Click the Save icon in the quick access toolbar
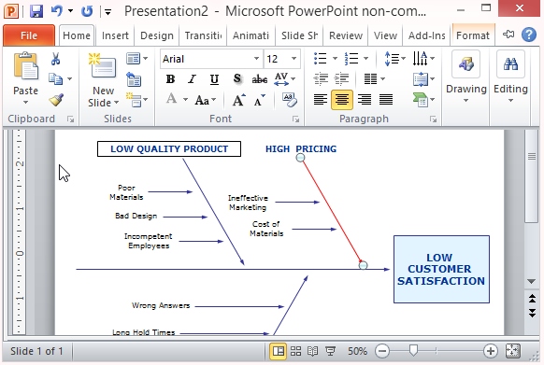 tap(36, 11)
